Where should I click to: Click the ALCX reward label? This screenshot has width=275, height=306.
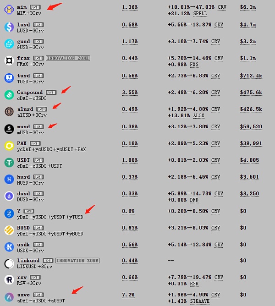tap(198, 116)
